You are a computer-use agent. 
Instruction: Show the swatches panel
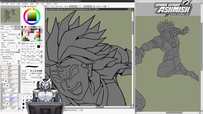coord(33,6)
